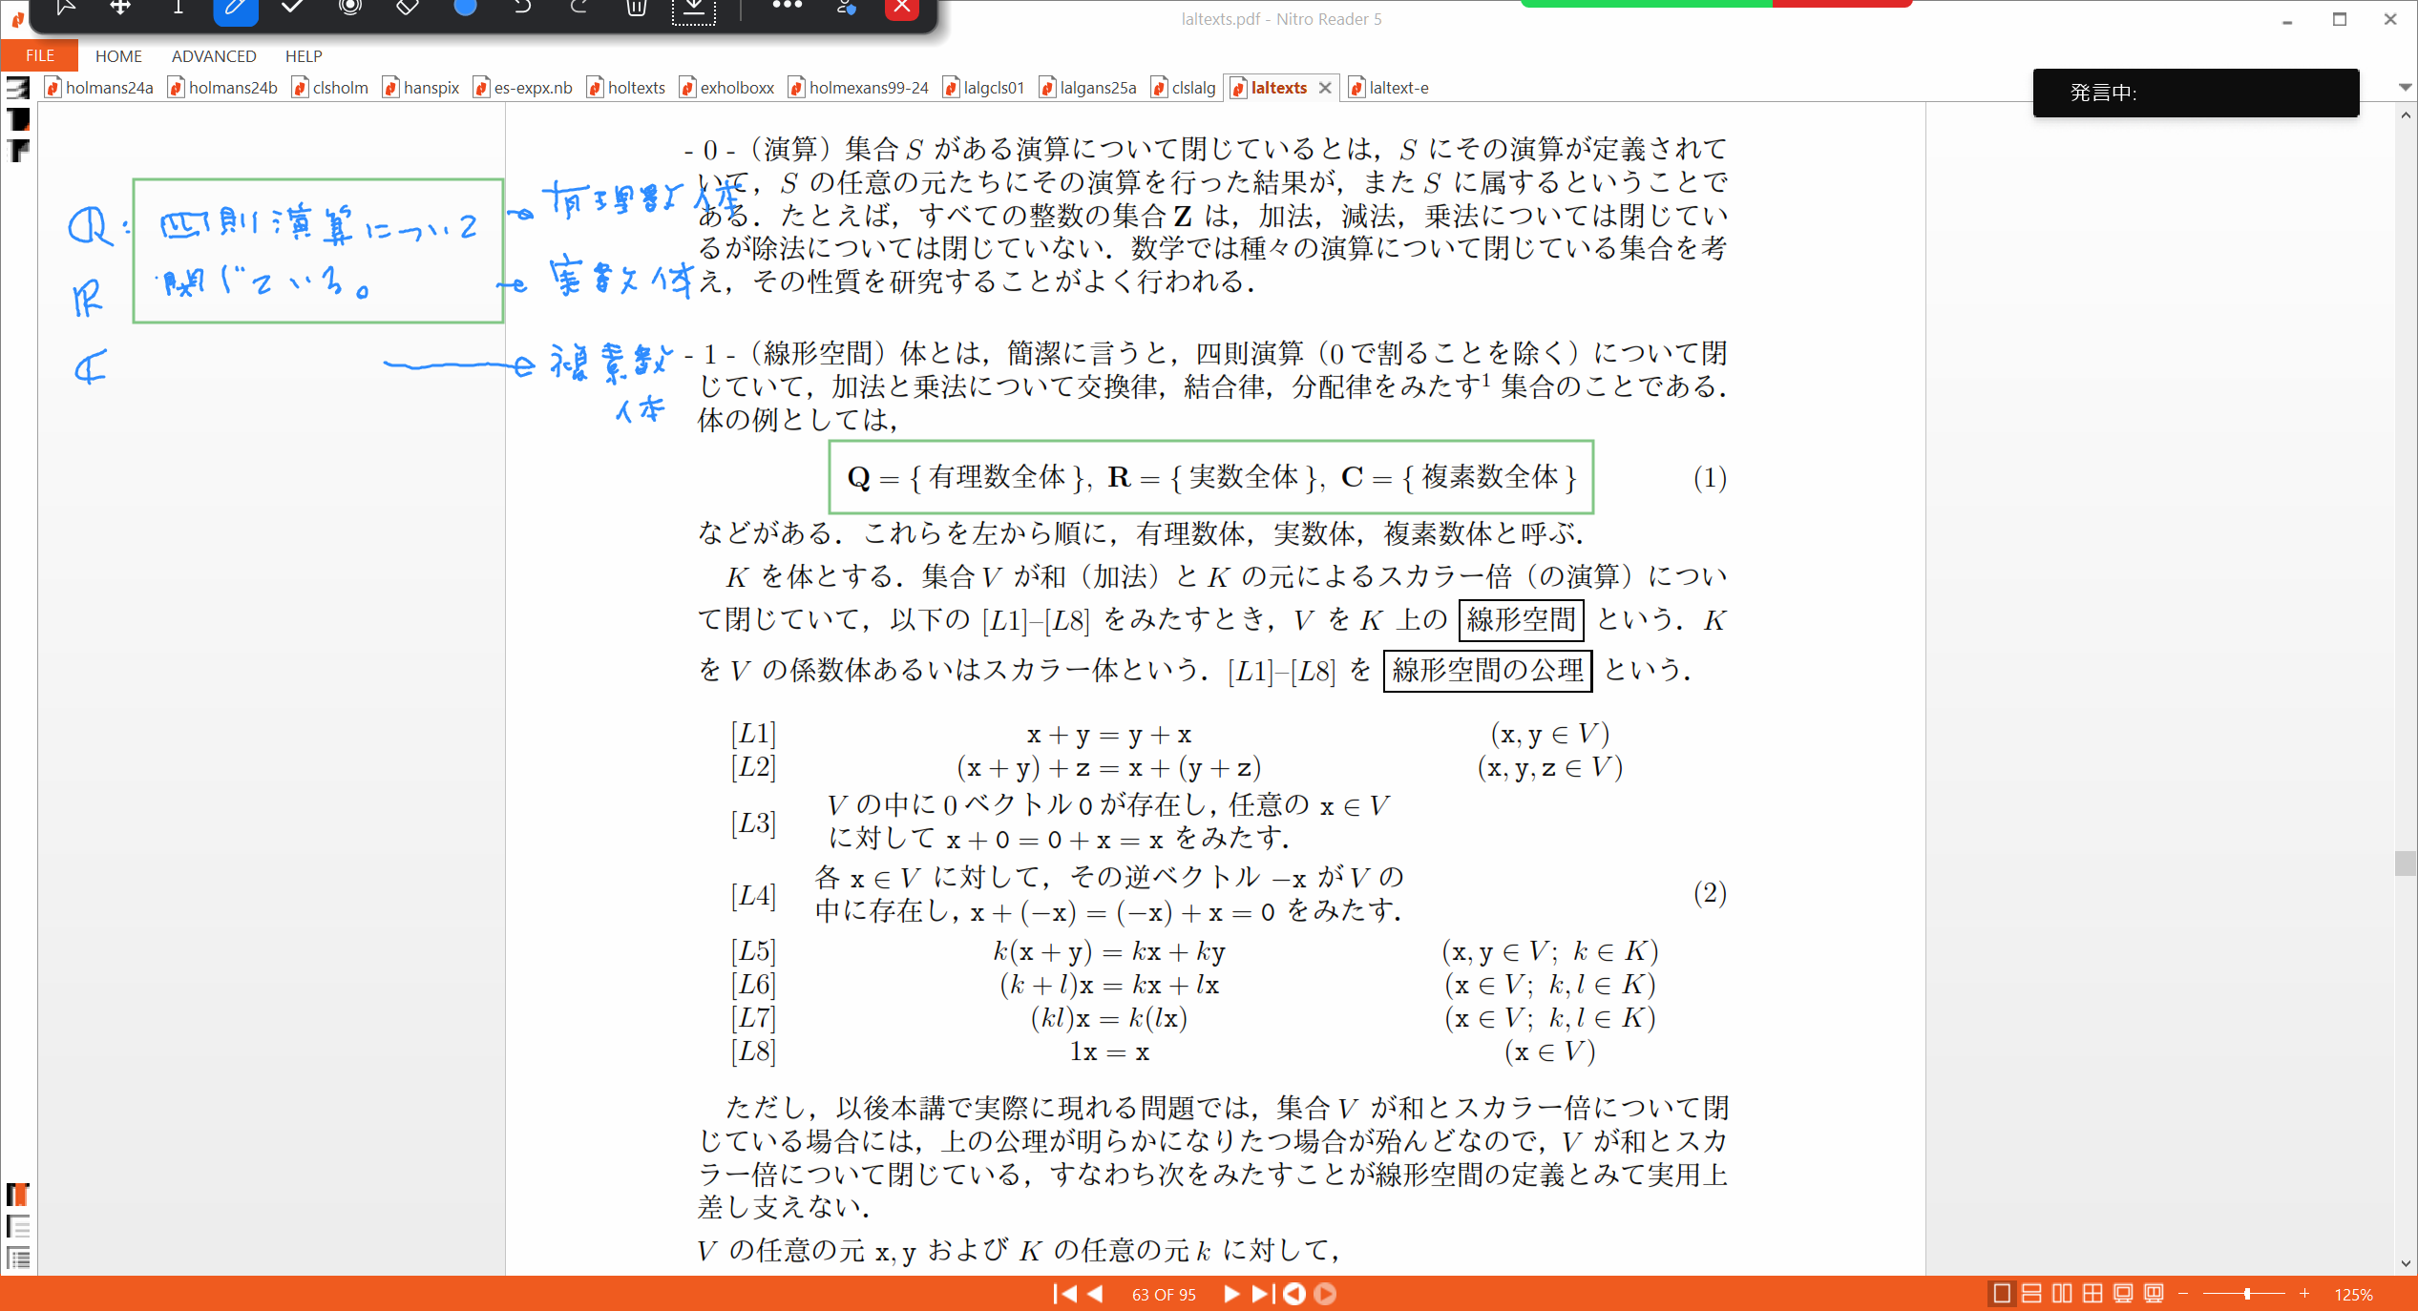Open the outline list icon in lower sidebar
2418x1311 pixels.
(x=18, y=1226)
